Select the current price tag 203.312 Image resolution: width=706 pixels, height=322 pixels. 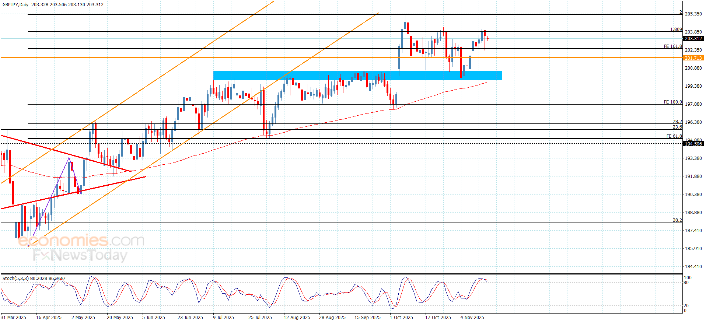click(x=693, y=39)
